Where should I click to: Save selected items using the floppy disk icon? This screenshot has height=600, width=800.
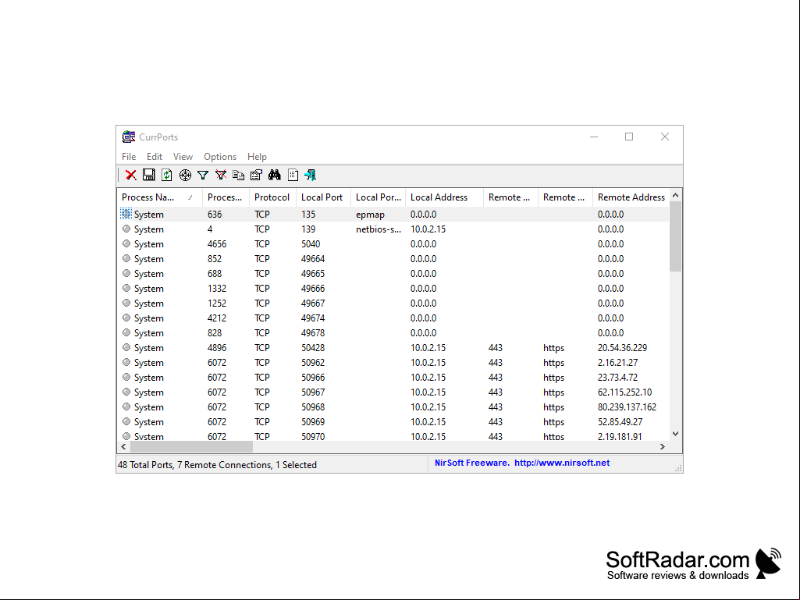pos(148,175)
